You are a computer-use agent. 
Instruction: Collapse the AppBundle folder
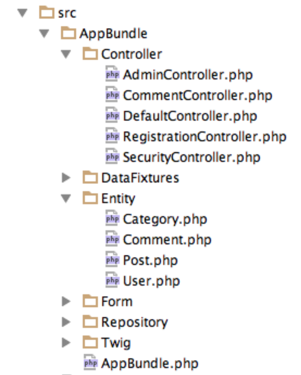click(44, 34)
